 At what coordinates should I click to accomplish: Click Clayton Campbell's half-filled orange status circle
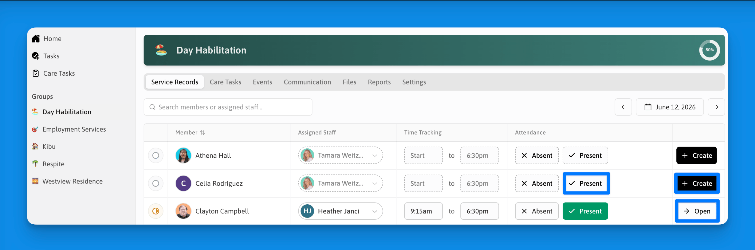click(156, 211)
